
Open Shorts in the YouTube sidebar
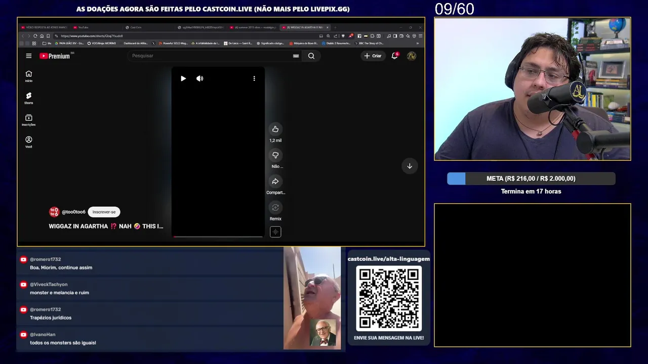click(x=29, y=98)
